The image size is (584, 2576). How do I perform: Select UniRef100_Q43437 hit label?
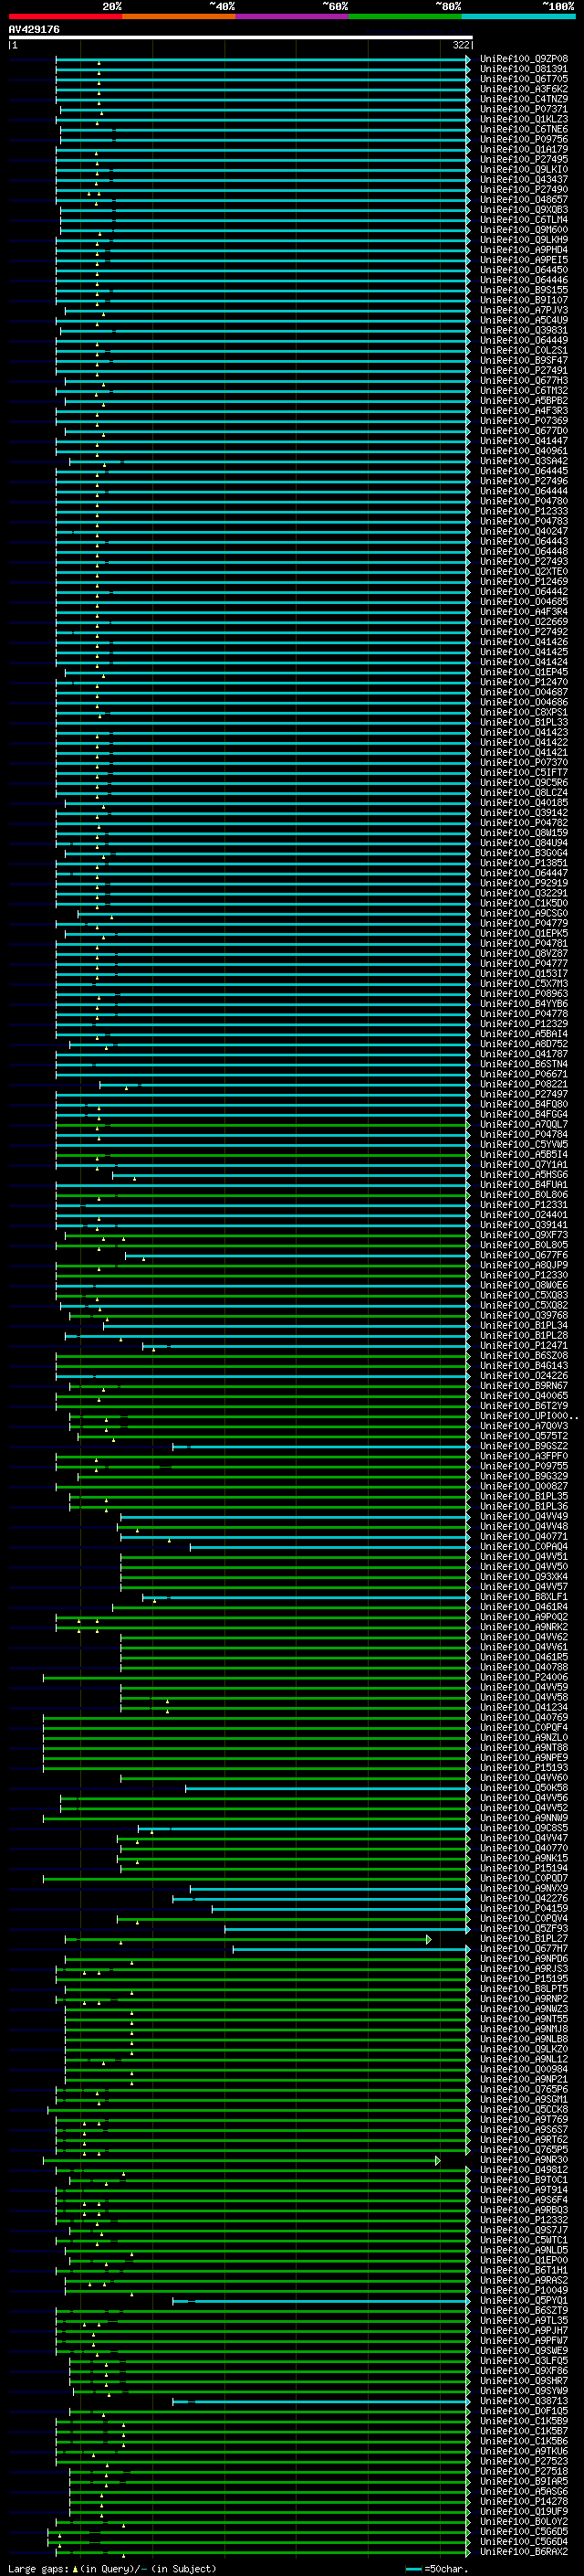click(523, 180)
